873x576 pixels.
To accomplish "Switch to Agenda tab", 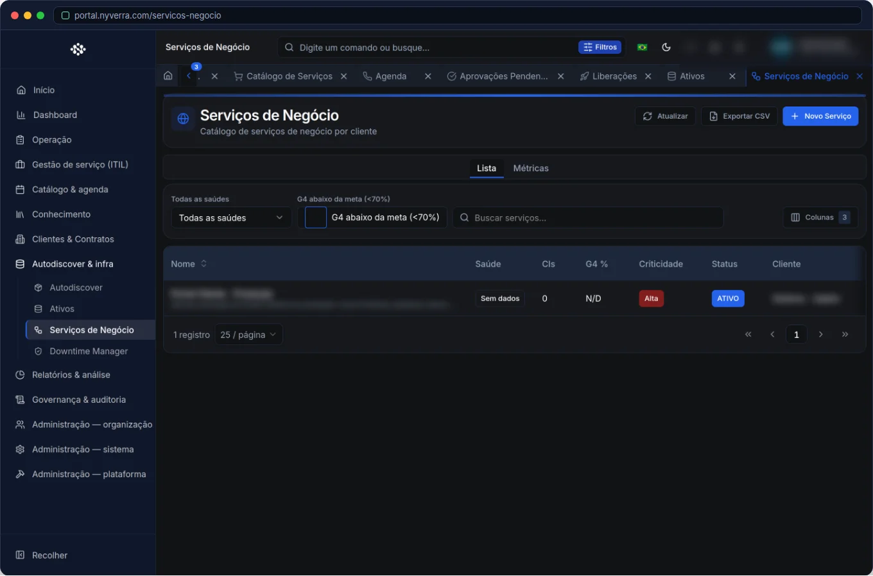I will click(385, 76).
